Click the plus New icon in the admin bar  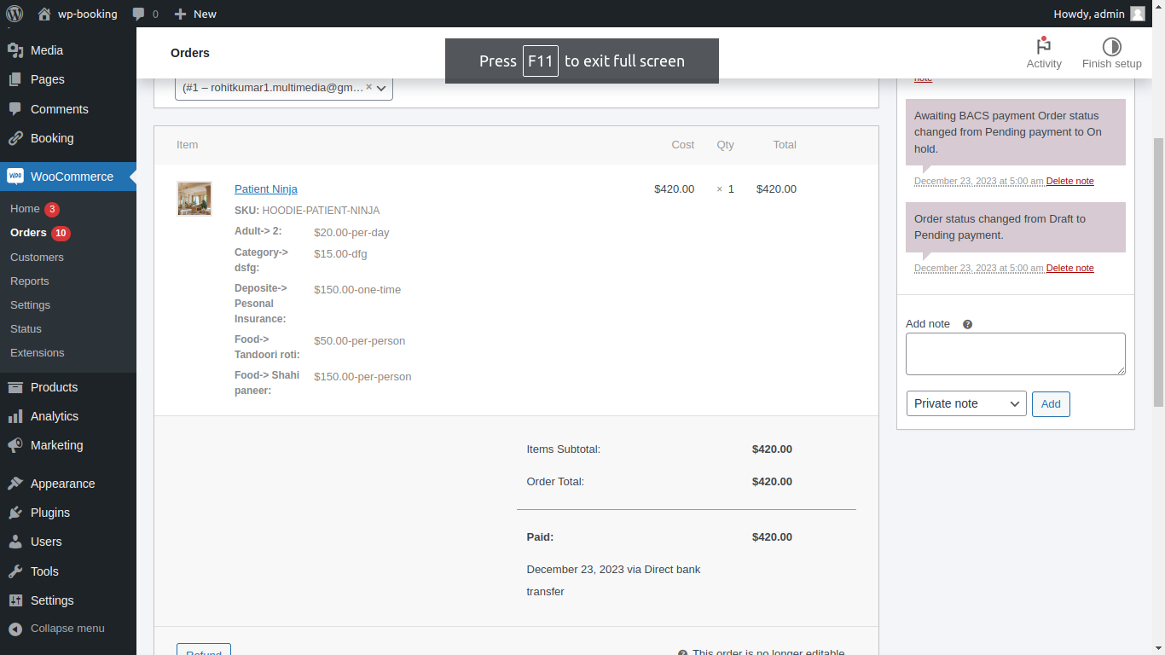pyautogui.click(x=180, y=14)
